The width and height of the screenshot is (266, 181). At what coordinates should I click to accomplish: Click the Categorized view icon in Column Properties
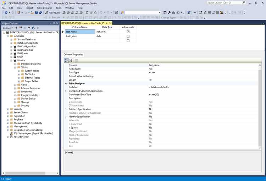tap(66, 60)
